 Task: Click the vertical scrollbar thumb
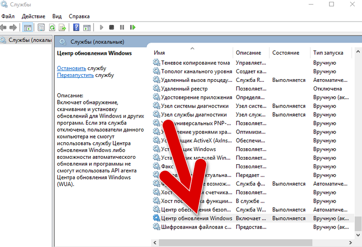358,223
